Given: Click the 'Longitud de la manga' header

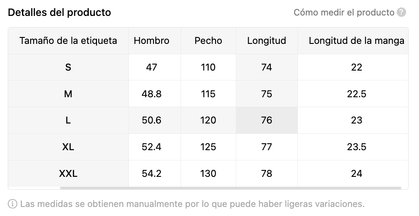Looking at the screenshot, I should pyautogui.click(x=356, y=41).
